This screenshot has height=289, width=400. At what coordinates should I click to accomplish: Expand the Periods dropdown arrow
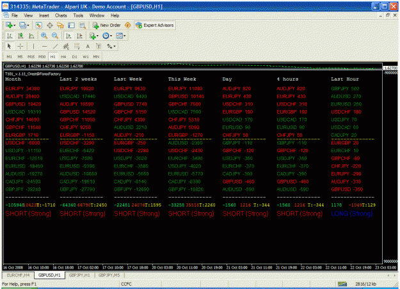tap(111, 36)
